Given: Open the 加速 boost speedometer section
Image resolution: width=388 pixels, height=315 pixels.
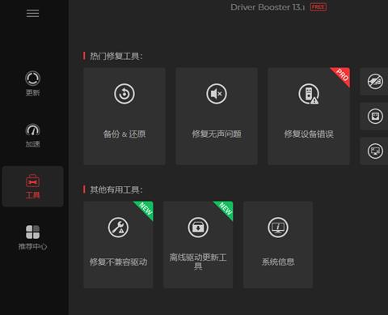Looking at the screenshot, I should click(32, 135).
